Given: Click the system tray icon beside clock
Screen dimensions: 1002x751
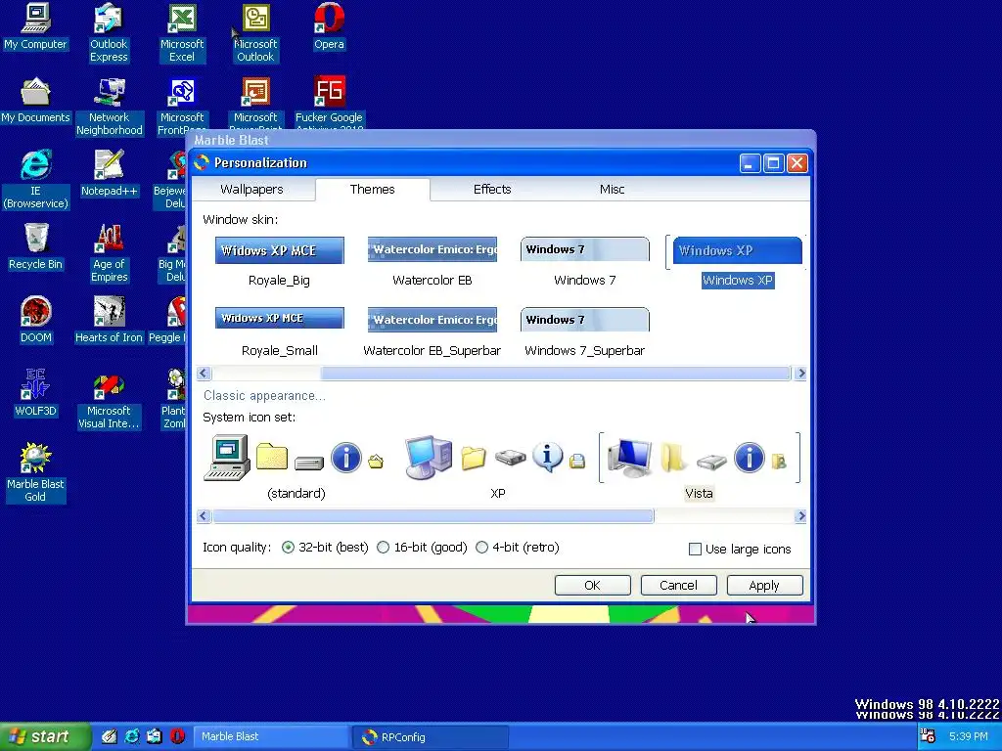Looking at the screenshot, I should [928, 736].
